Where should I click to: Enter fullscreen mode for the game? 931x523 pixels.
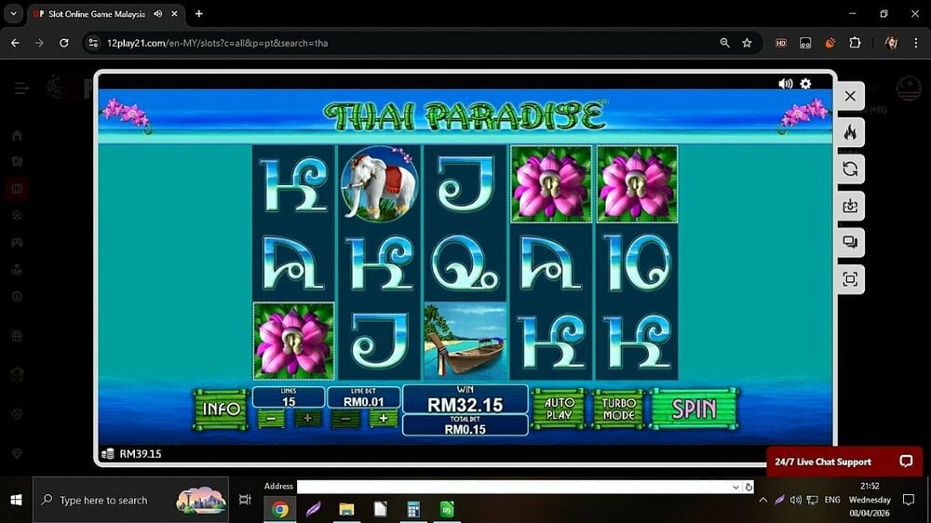(849, 279)
